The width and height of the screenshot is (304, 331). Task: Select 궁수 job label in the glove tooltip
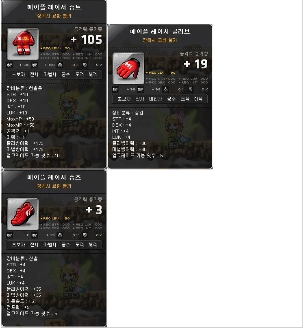pyautogui.click(x=172, y=99)
